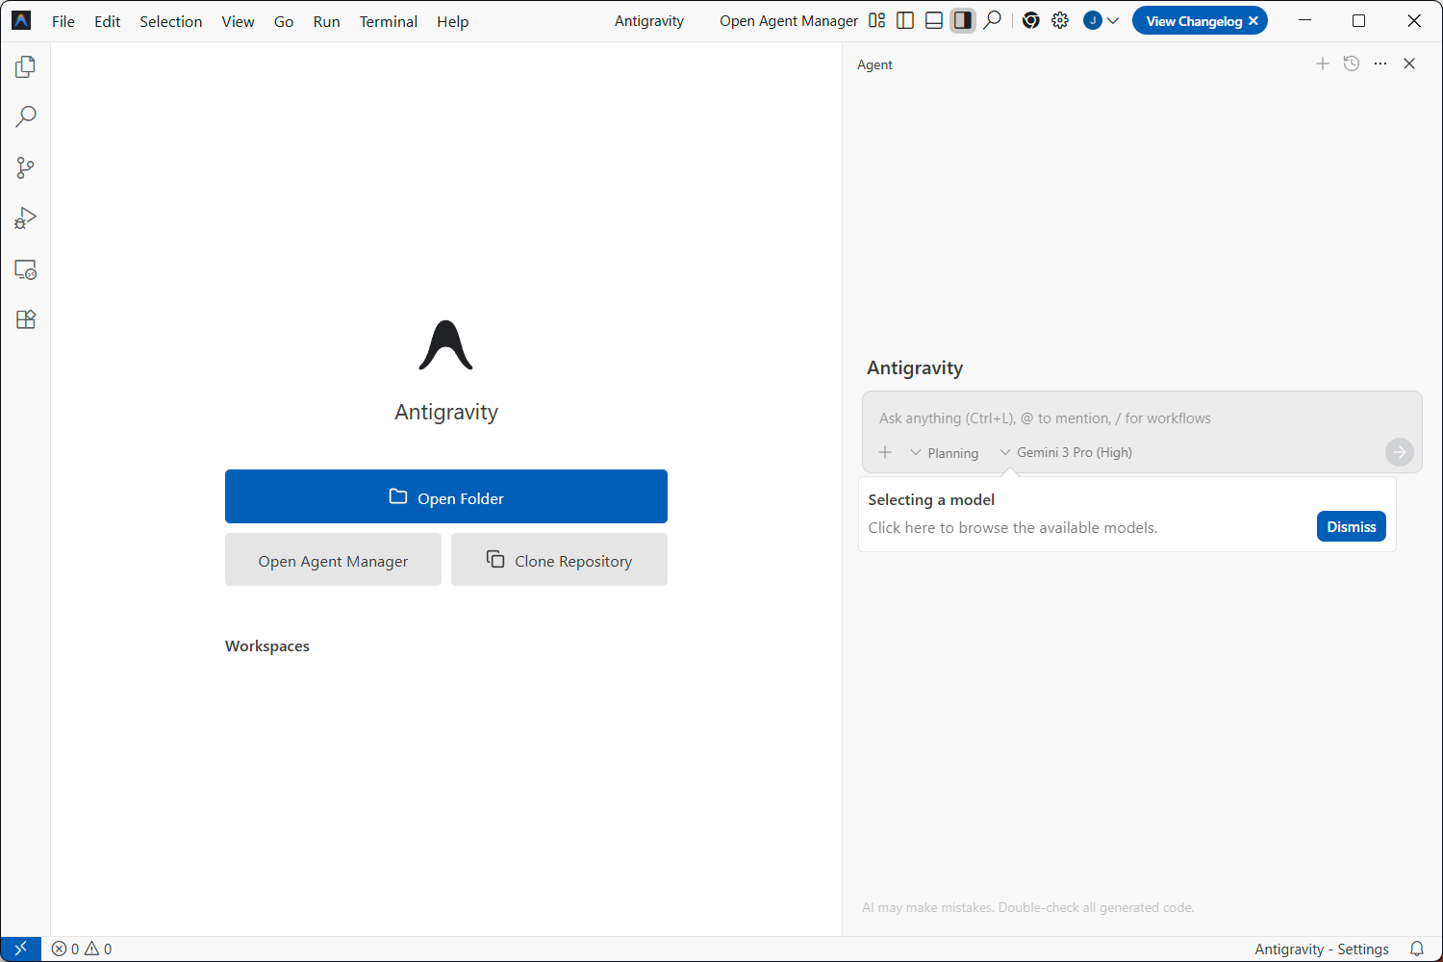Click the Workspaces heading

[x=267, y=646]
